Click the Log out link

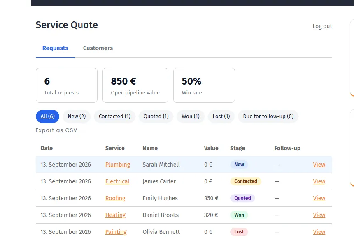[x=322, y=26]
